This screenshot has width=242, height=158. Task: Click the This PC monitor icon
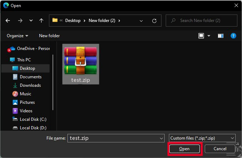pyautogui.click(x=12, y=60)
